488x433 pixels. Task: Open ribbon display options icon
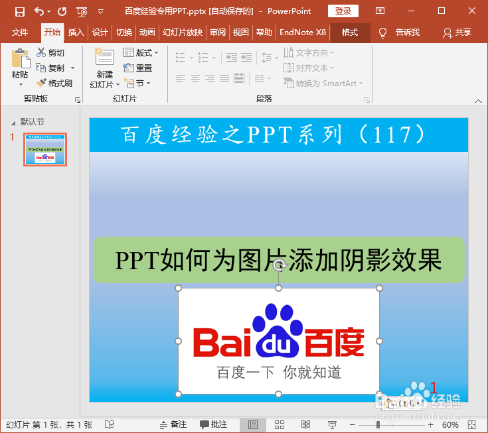(380, 11)
